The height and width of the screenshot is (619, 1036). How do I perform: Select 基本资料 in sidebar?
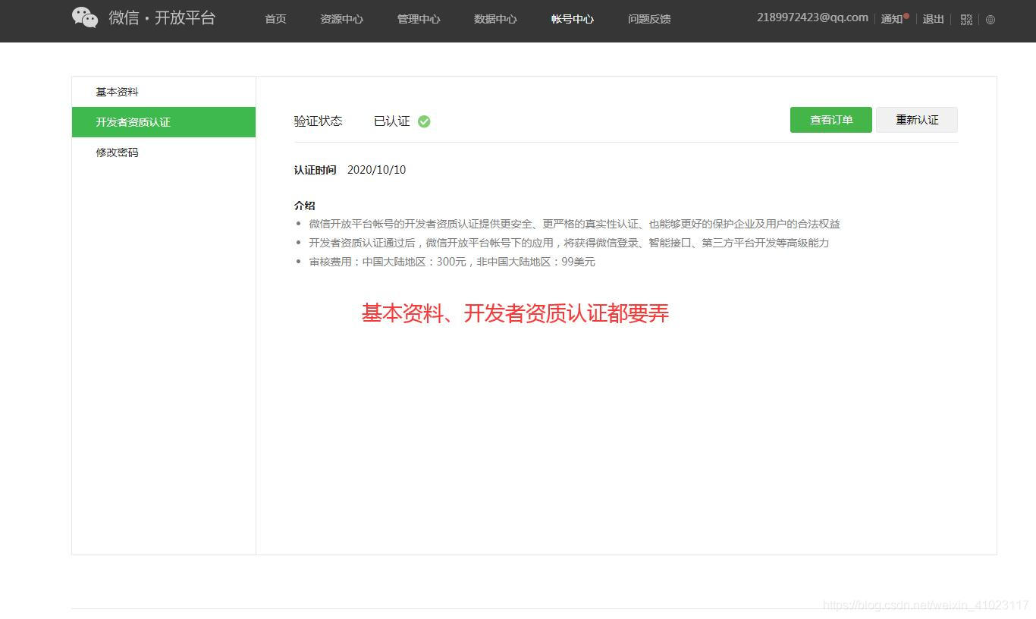[x=163, y=92]
